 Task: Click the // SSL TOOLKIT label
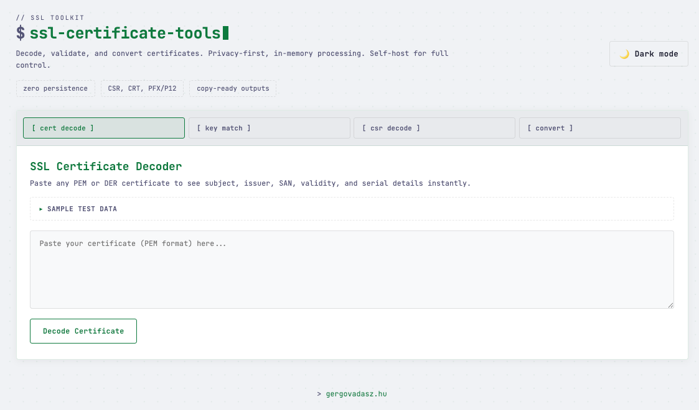pyautogui.click(x=50, y=18)
